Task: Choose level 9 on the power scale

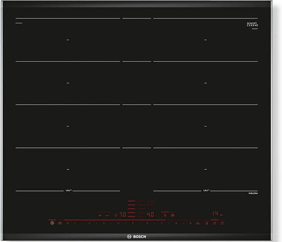Action: [x=190, y=223]
